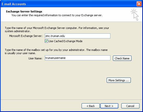Focus the User Name input field
Image resolution: width=143 pixels, height=112 pixels.
(78, 58)
